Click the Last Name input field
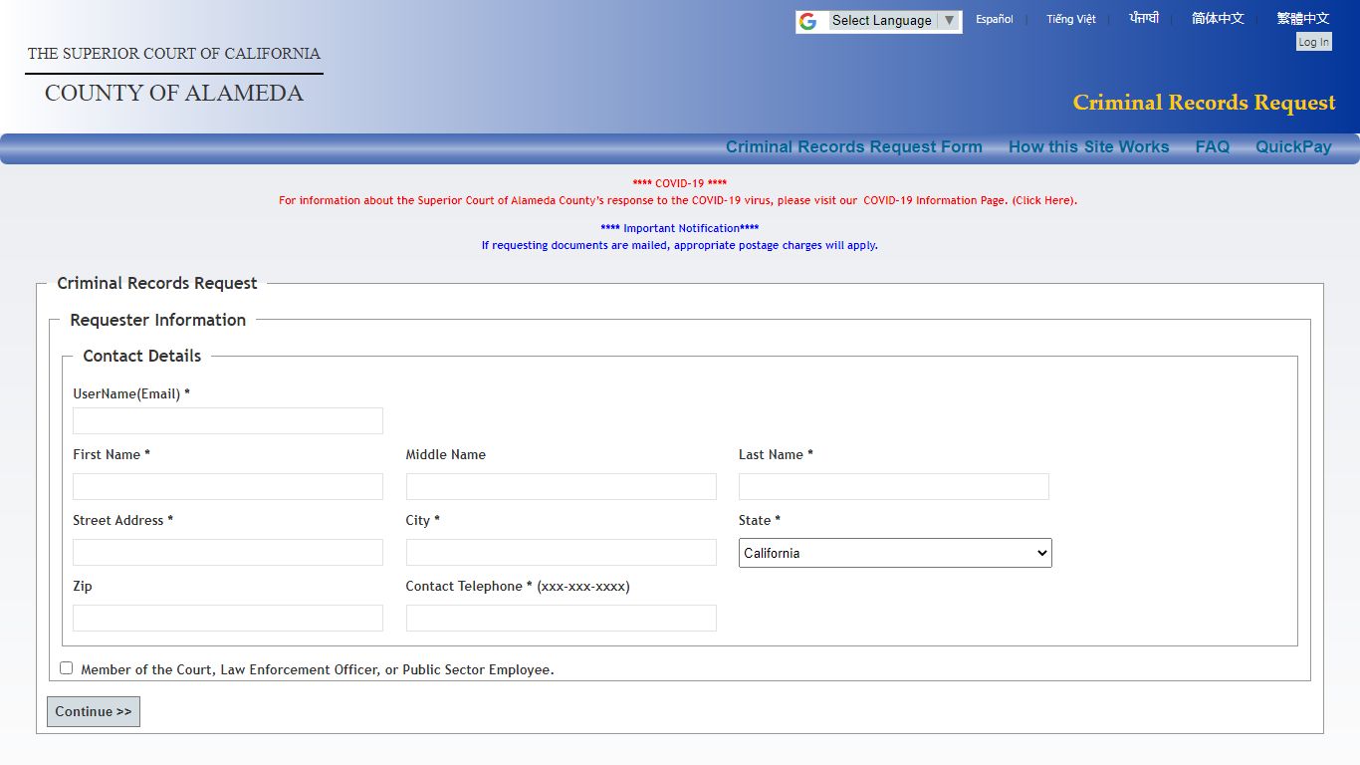Image resolution: width=1360 pixels, height=765 pixels. point(893,486)
